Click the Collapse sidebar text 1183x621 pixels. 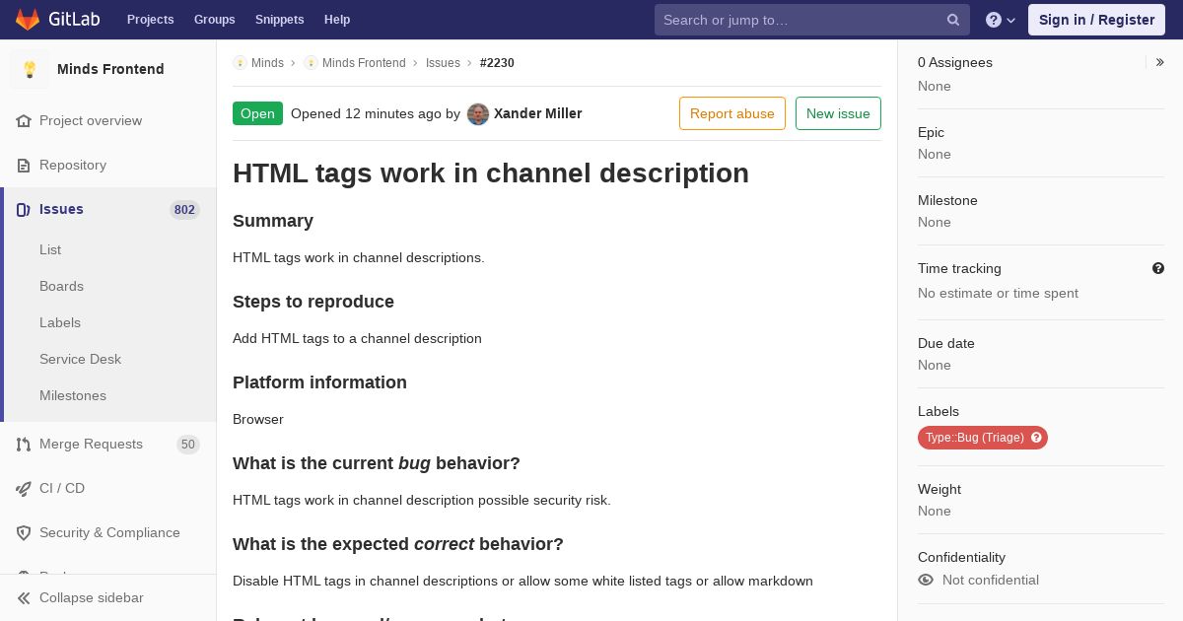click(92, 598)
